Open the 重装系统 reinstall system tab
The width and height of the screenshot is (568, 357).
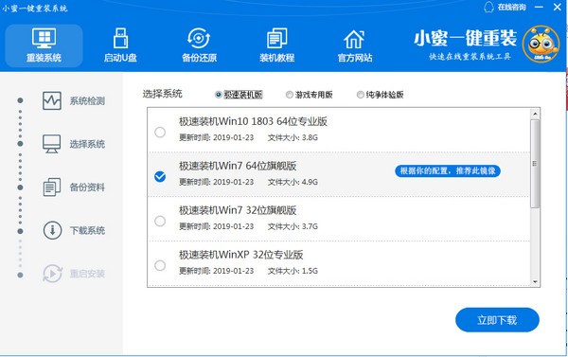[44, 45]
